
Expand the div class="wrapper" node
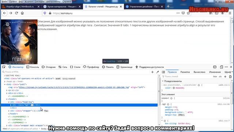[9, 111]
